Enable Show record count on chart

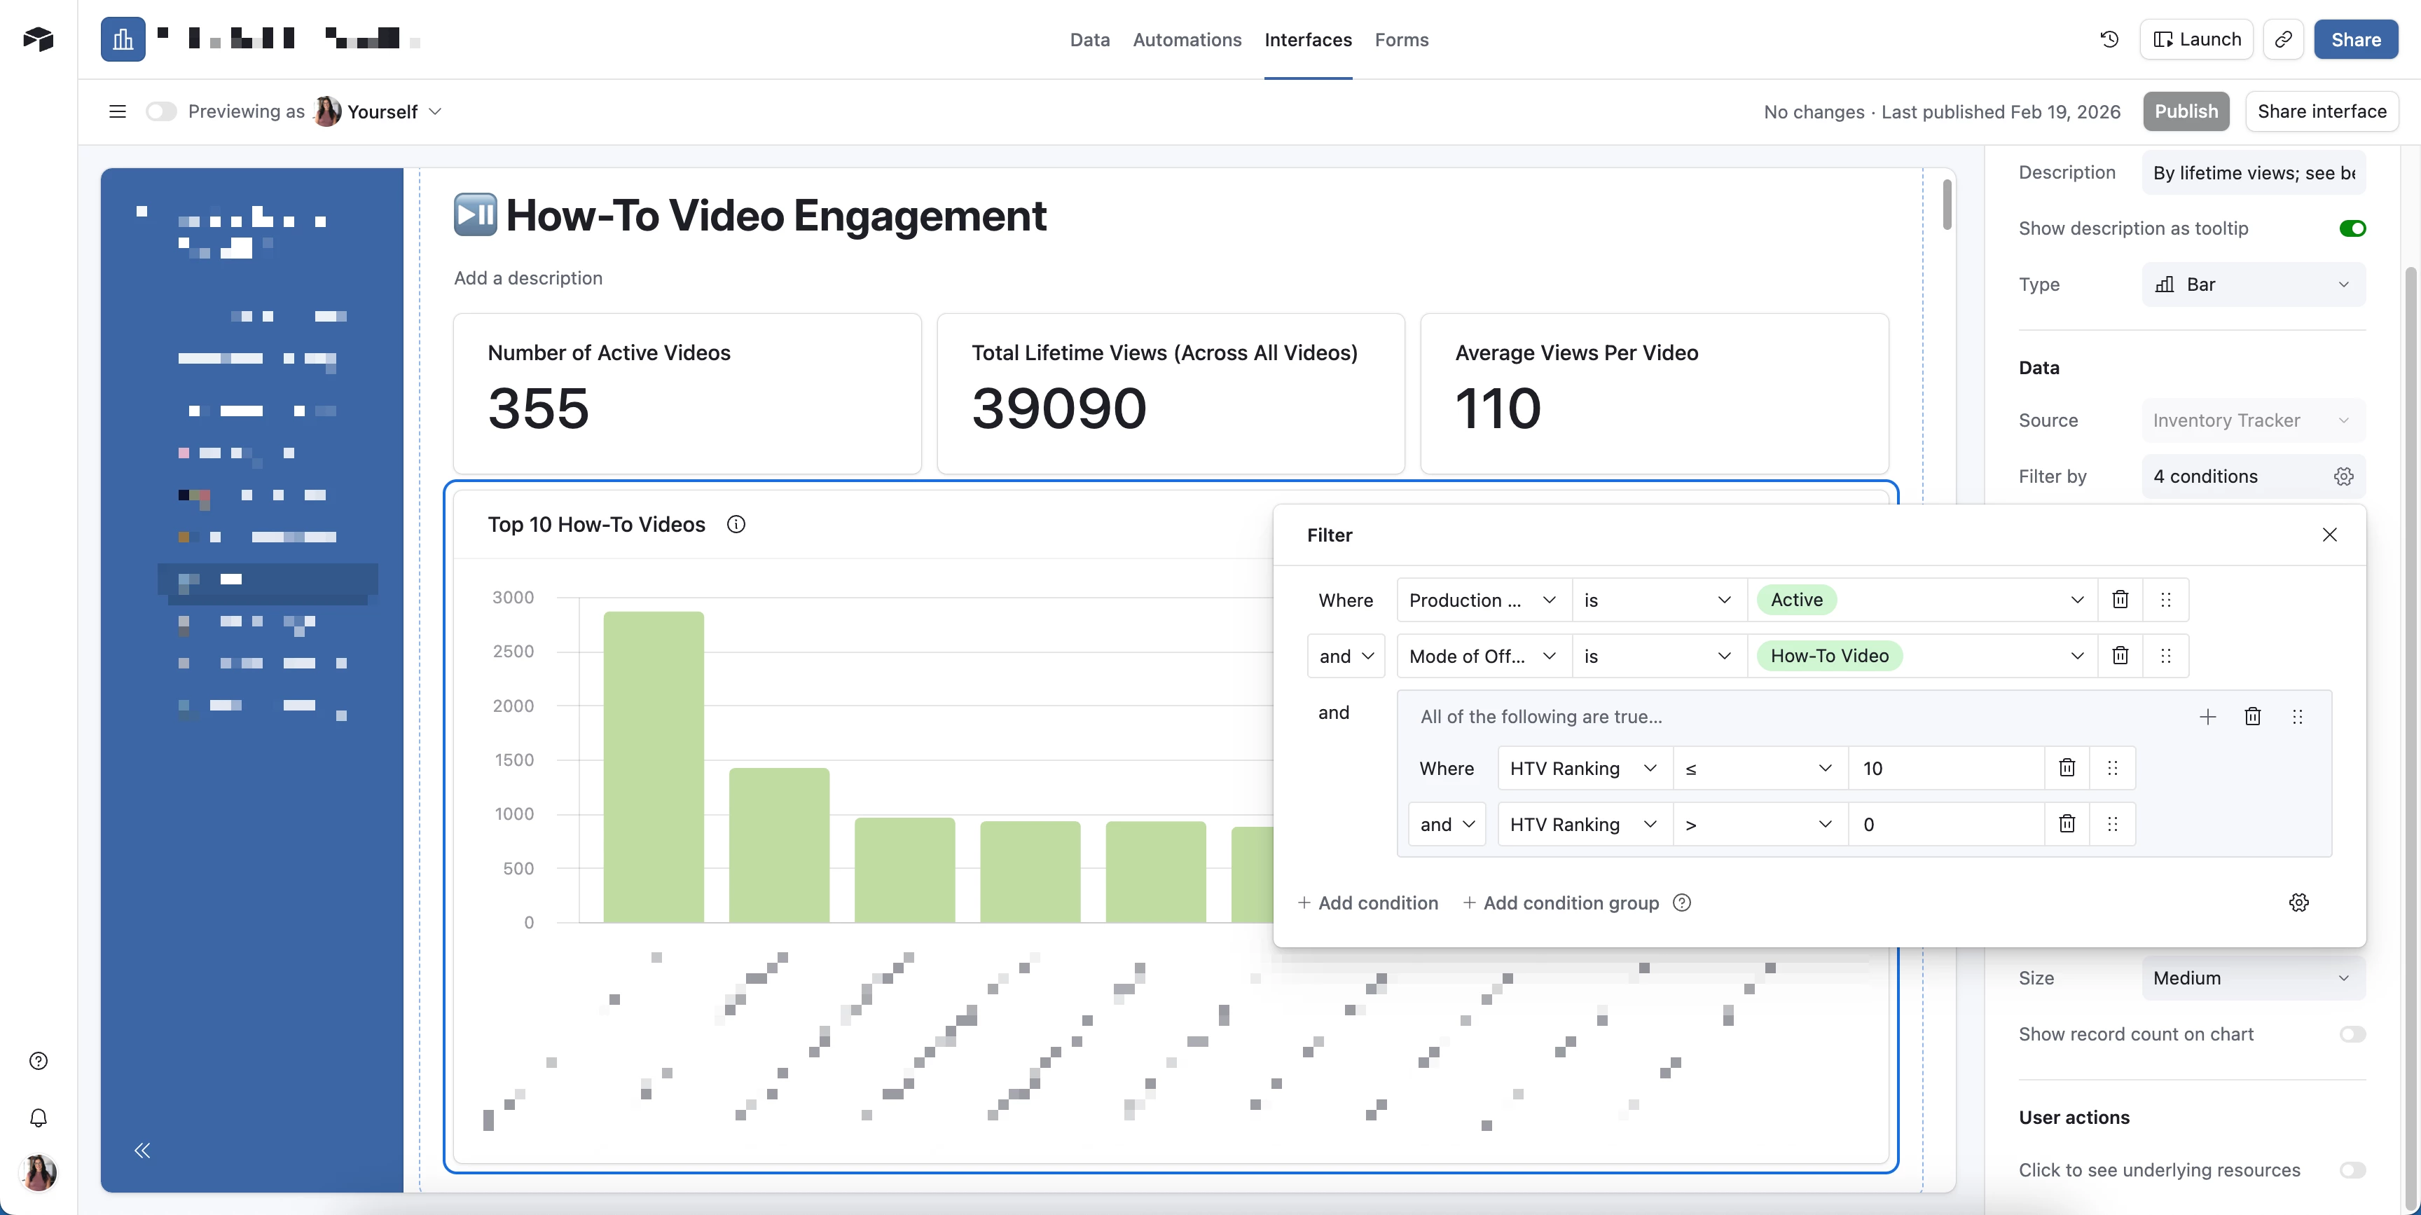2352,1034
